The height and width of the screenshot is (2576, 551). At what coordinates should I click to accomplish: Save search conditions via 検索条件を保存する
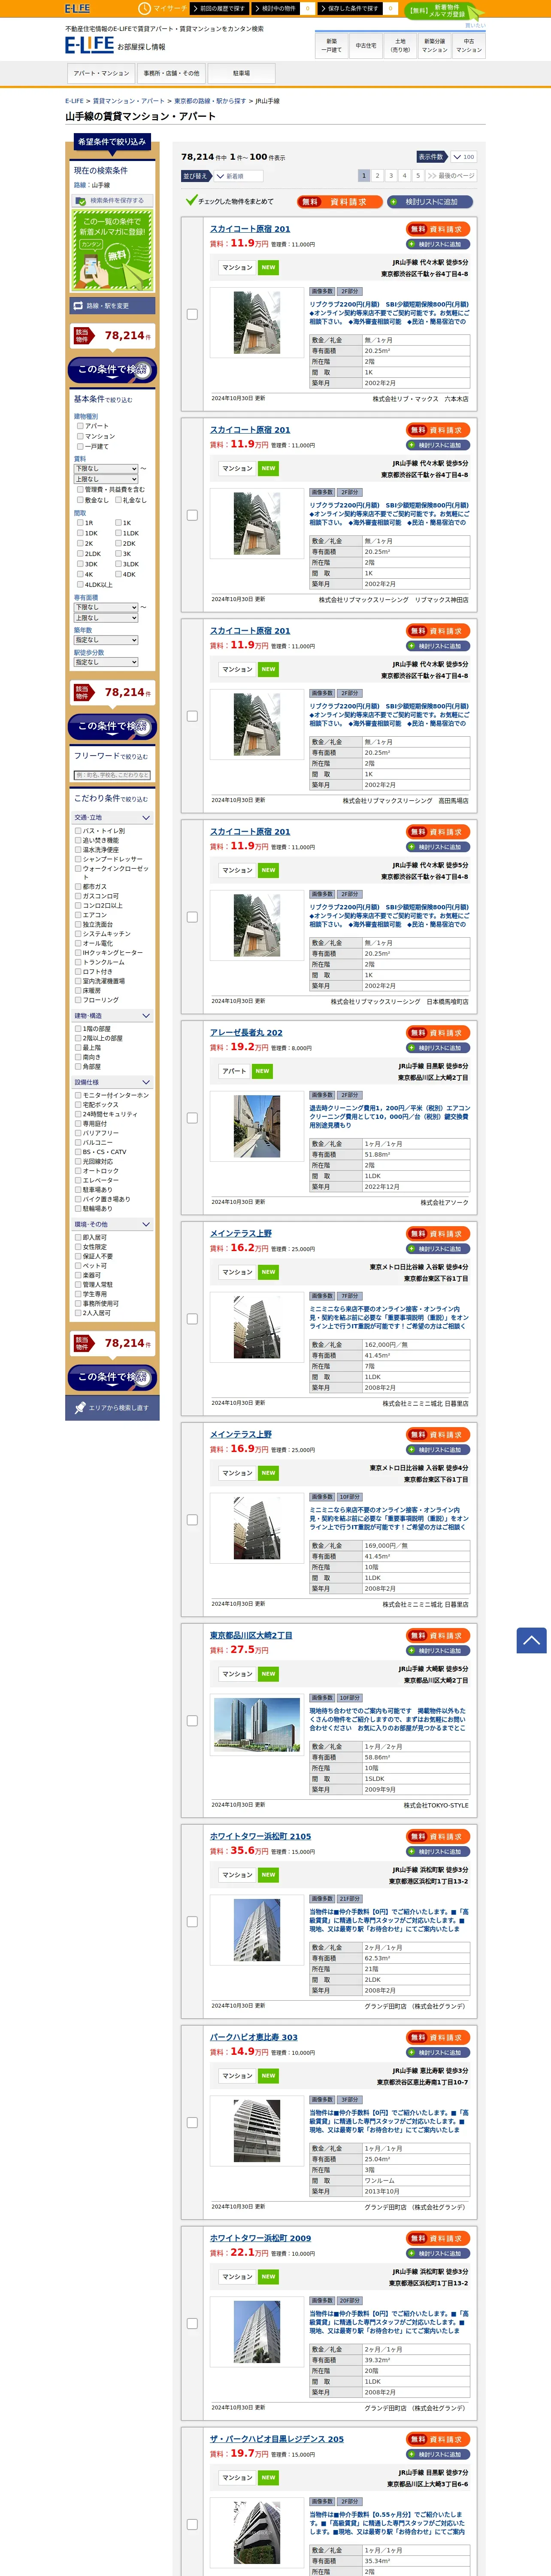pos(112,201)
